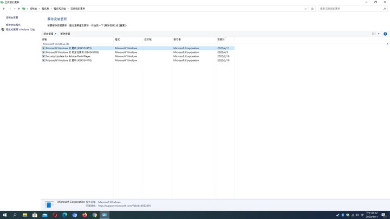Click volume icon in system tray

[357, 215]
